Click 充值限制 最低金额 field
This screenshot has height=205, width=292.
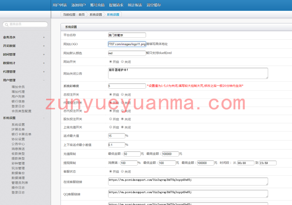pos(132,154)
